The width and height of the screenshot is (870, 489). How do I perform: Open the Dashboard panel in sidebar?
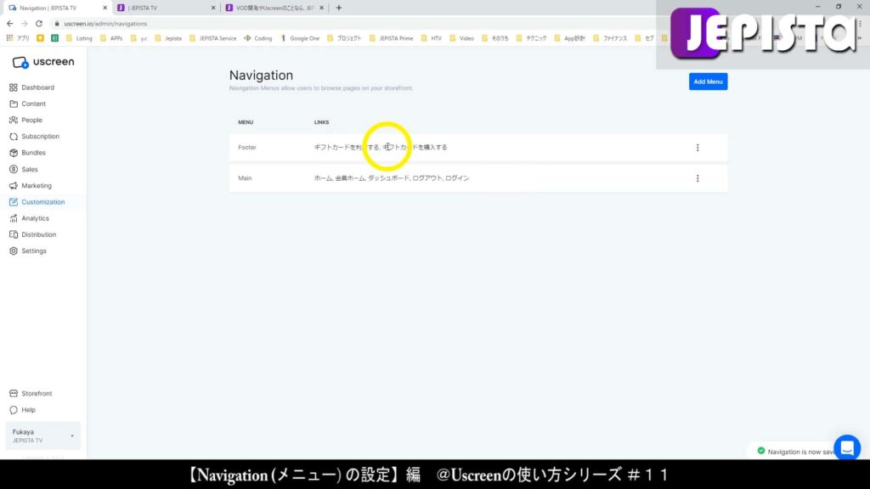[x=38, y=87]
